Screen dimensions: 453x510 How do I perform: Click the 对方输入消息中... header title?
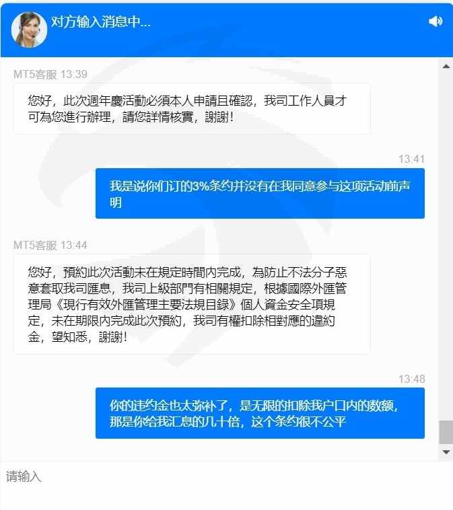(100, 22)
